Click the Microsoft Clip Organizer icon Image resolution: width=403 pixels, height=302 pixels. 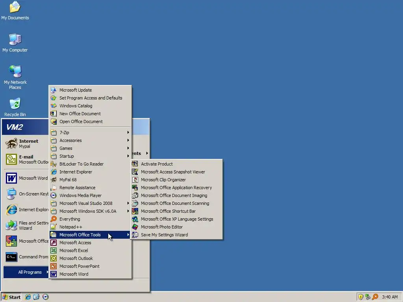[135, 180]
